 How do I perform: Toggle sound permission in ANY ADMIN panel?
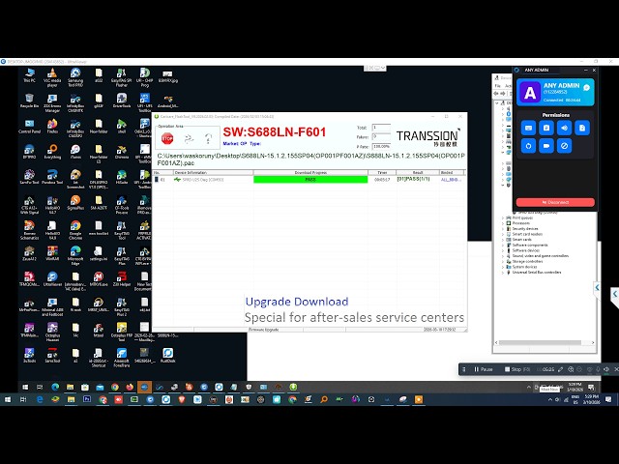pos(564,128)
